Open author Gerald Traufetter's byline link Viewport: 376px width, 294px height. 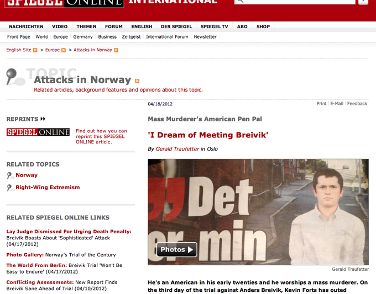click(x=177, y=149)
